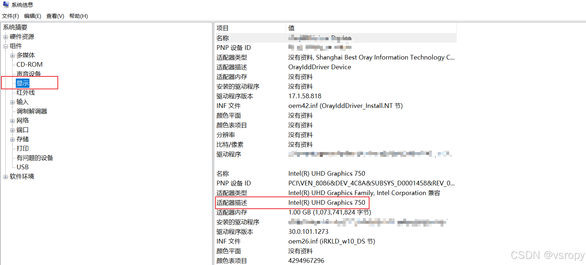Image resolution: width=586 pixels, height=265 pixels.
Task: Select 打印 in the tree
Action: [x=23, y=148]
